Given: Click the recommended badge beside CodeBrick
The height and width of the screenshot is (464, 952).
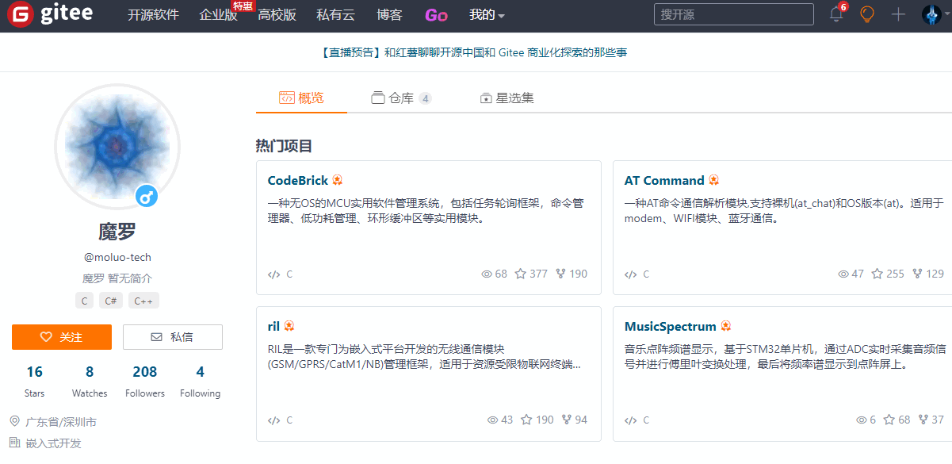Looking at the screenshot, I should (x=338, y=180).
